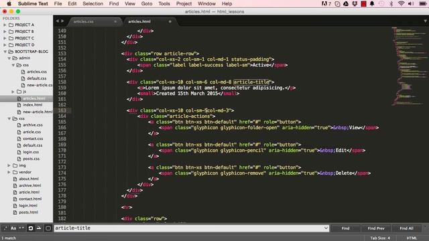The image size is (429, 241).
Task: Expand the img folder
Action: pos(9,165)
